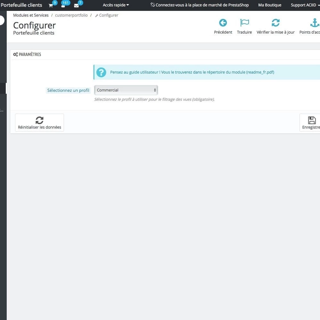Click the Vérifier la mise à jour refresh icon
320x320 pixels.
pos(276,23)
